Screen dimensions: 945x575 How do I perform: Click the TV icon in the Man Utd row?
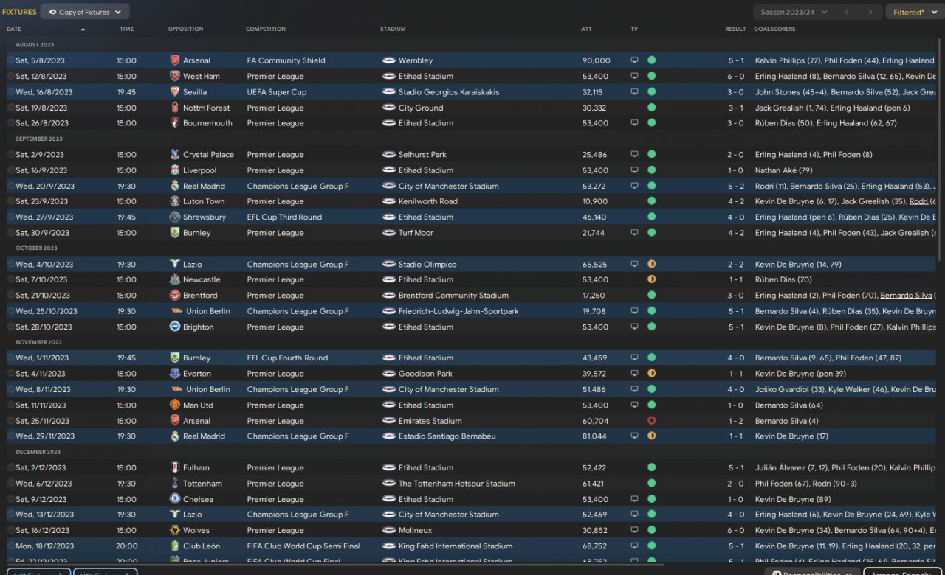[x=634, y=405]
